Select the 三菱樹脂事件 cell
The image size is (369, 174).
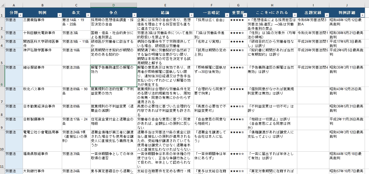coord(42,24)
